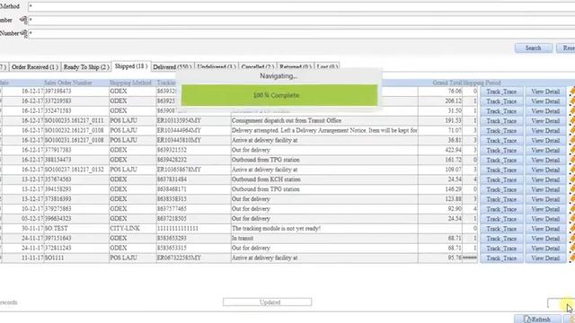Select the grand total 206.12 cell
Image resolution: width=575 pixels, height=323 pixels.
point(440,101)
